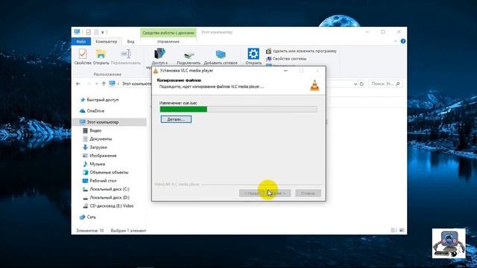Select Локальный диск (C:) in sidebar
This screenshot has height=268, width=477.
[x=106, y=189]
